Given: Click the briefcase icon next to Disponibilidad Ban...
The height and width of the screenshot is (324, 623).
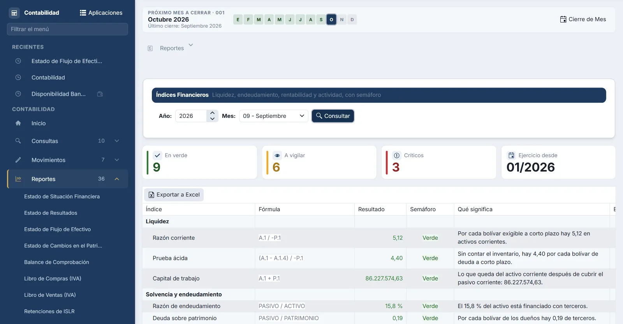Looking at the screenshot, I should pos(100,94).
